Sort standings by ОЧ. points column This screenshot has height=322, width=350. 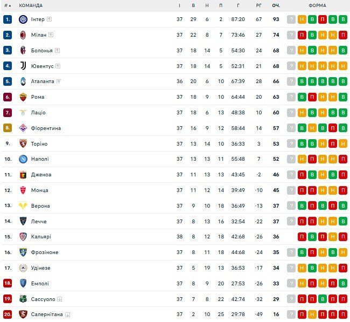click(276, 5)
